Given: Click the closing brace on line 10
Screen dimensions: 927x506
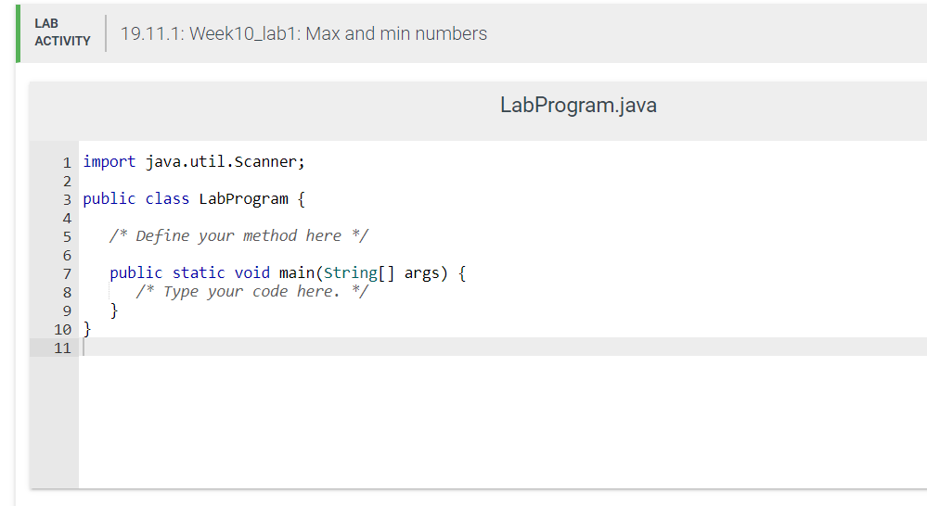Looking at the screenshot, I should 87,329.
